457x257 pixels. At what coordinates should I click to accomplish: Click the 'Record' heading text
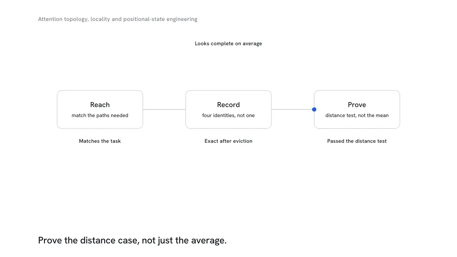pos(228,105)
